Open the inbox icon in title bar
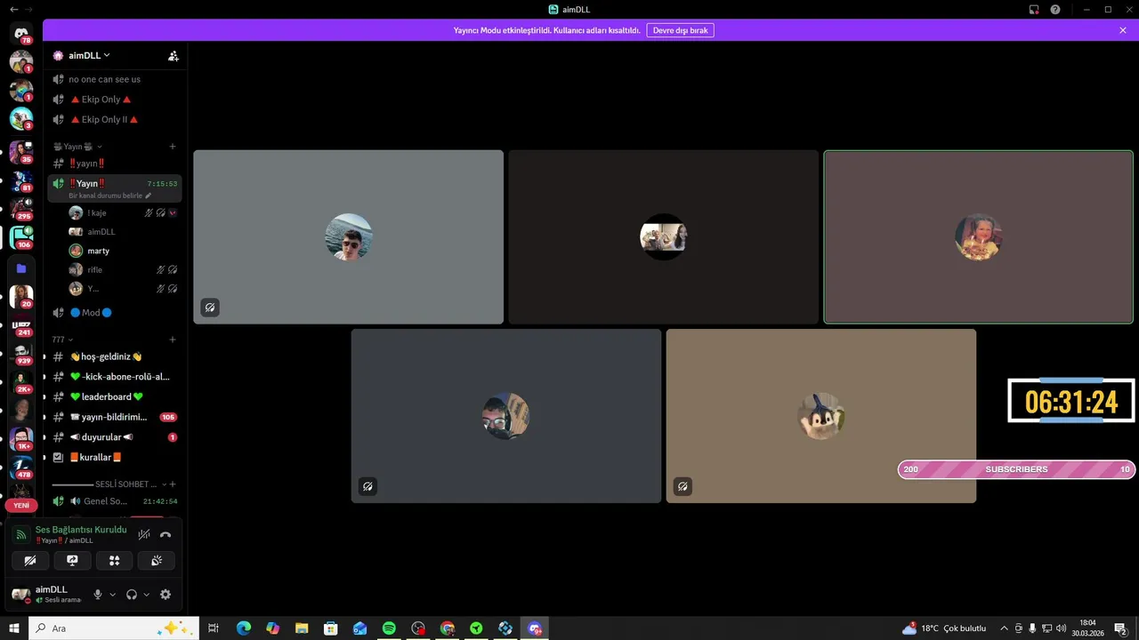This screenshot has height=640, width=1139. (1034, 9)
